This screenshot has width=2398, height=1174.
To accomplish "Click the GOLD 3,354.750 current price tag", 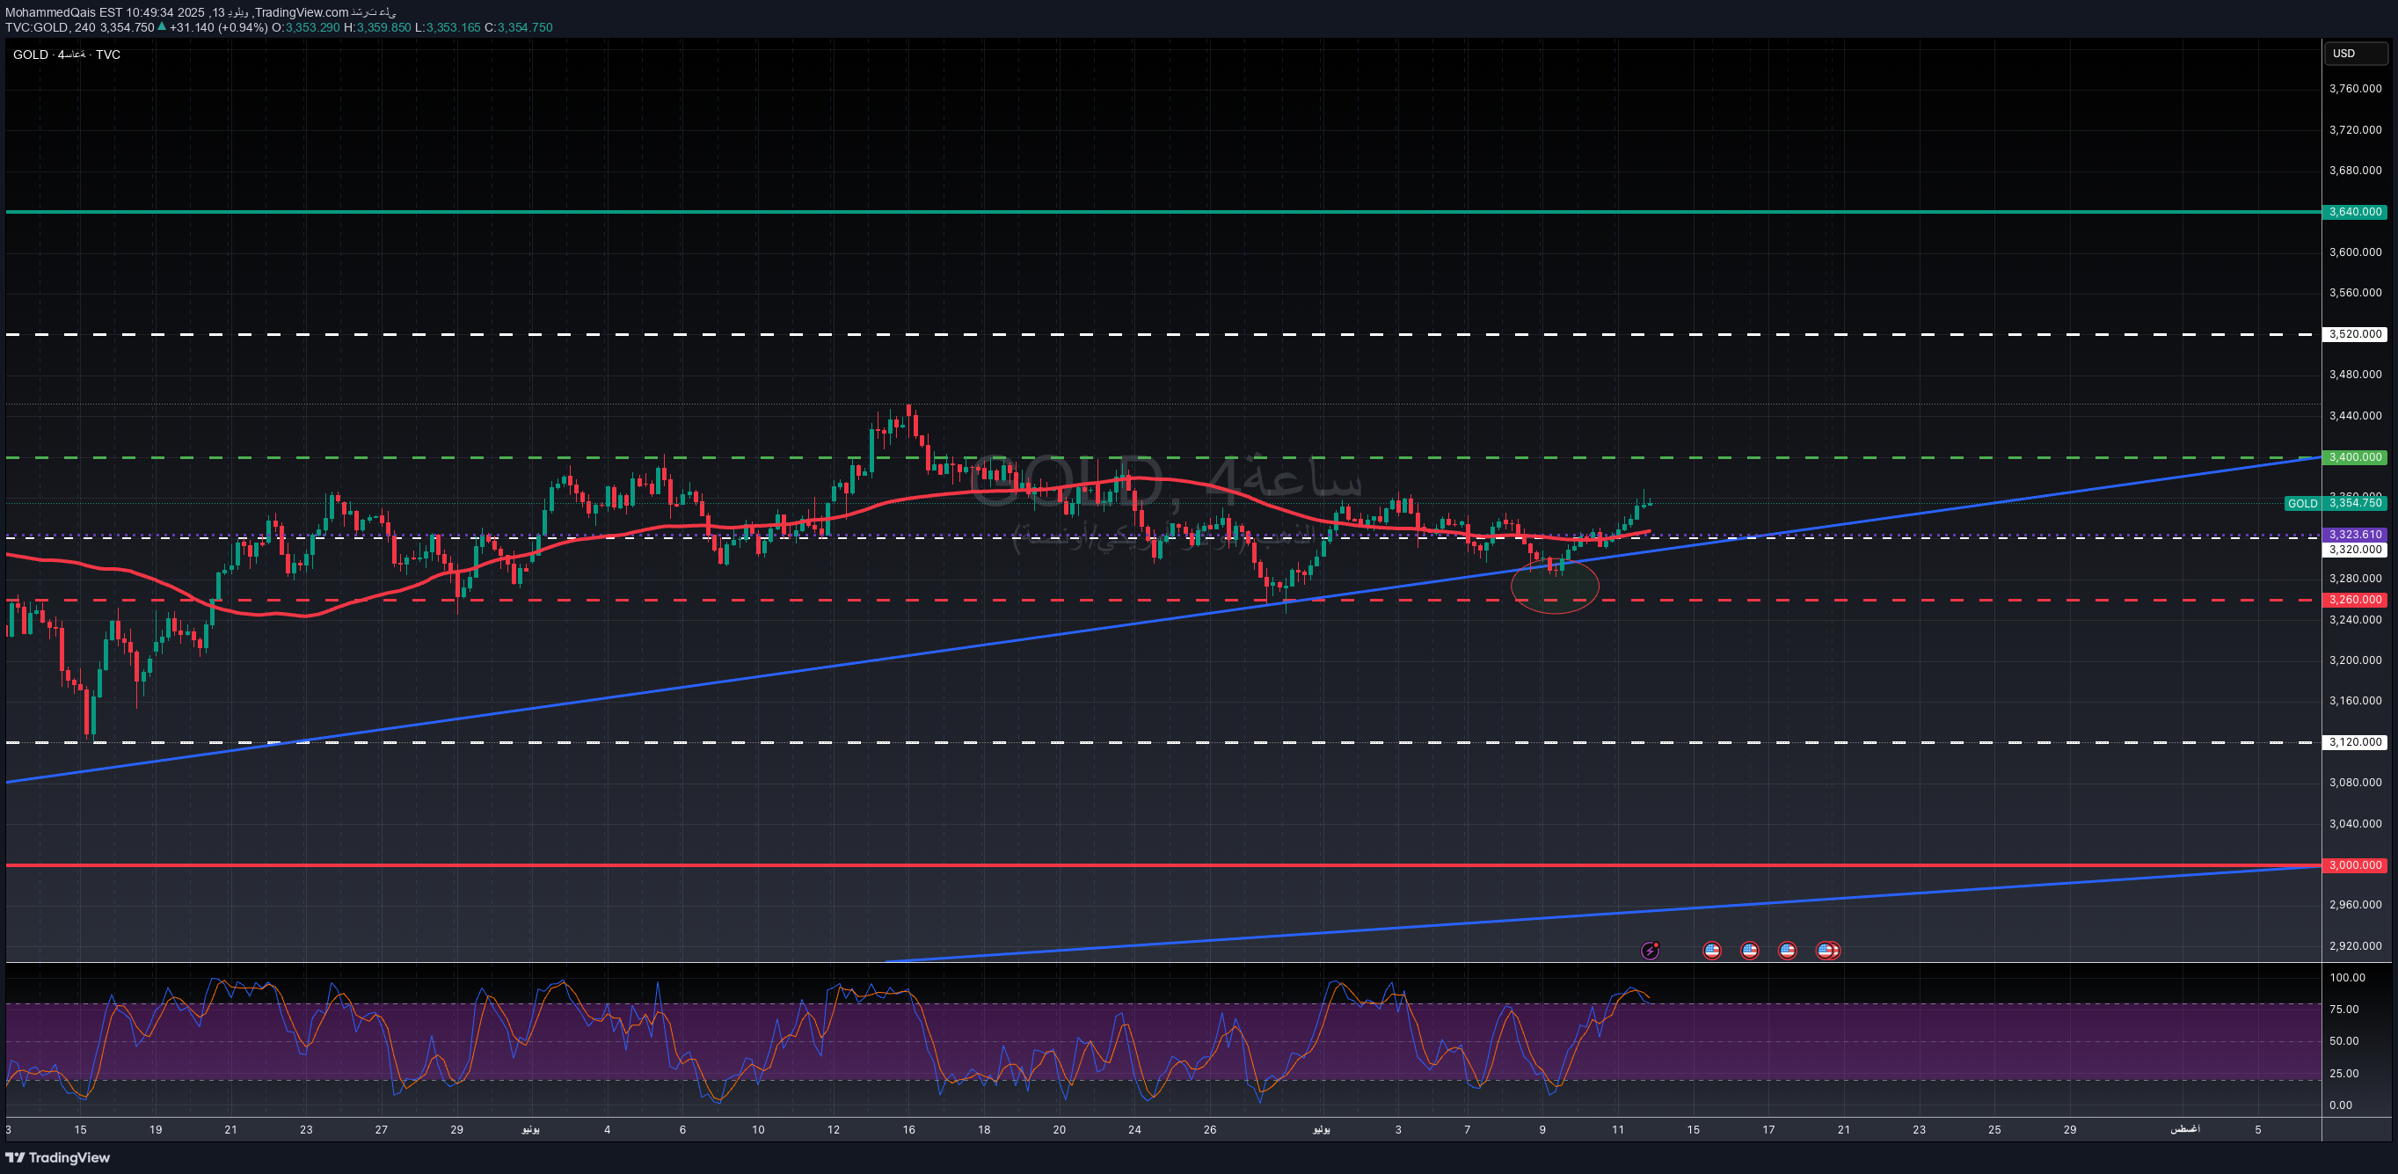I will coord(2336,503).
